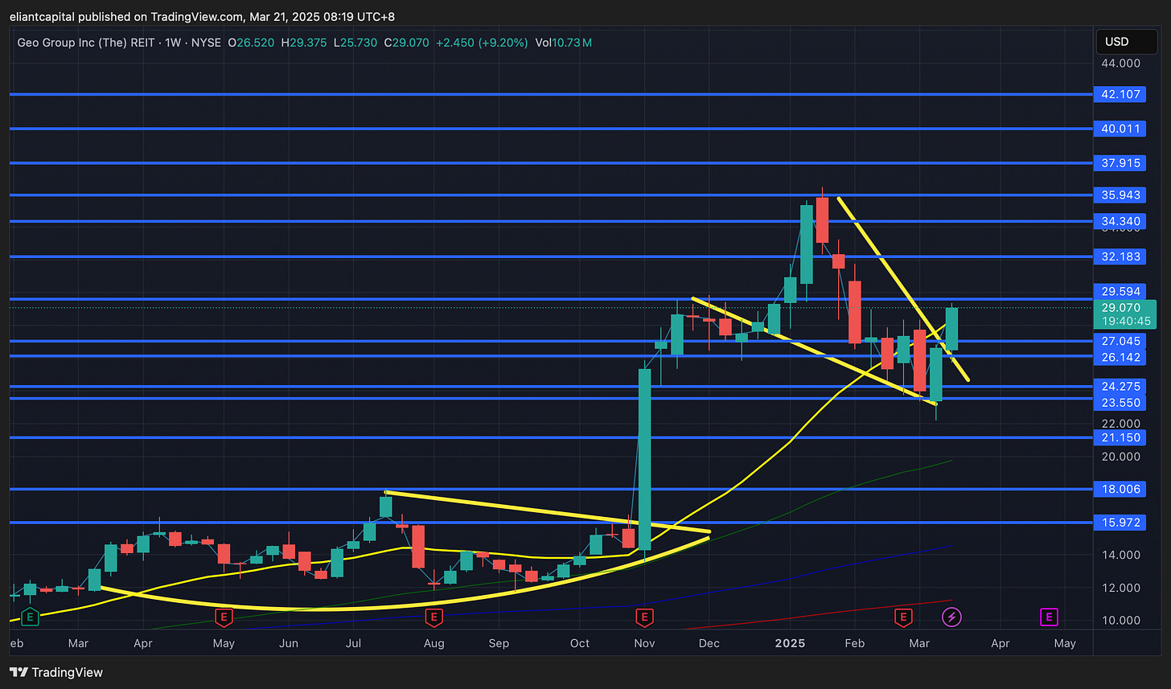The height and width of the screenshot is (689, 1171).
Task: Select the 37.915 price level label
Action: [x=1121, y=163]
